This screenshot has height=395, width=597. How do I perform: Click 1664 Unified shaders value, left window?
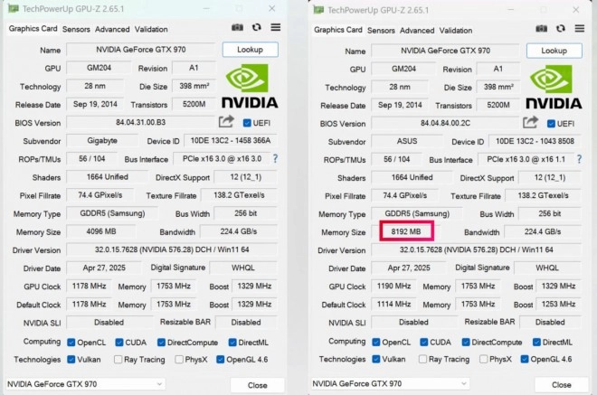(x=108, y=177)
